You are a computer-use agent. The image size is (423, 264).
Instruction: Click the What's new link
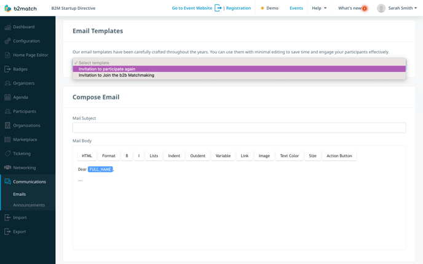click(350, 8)
